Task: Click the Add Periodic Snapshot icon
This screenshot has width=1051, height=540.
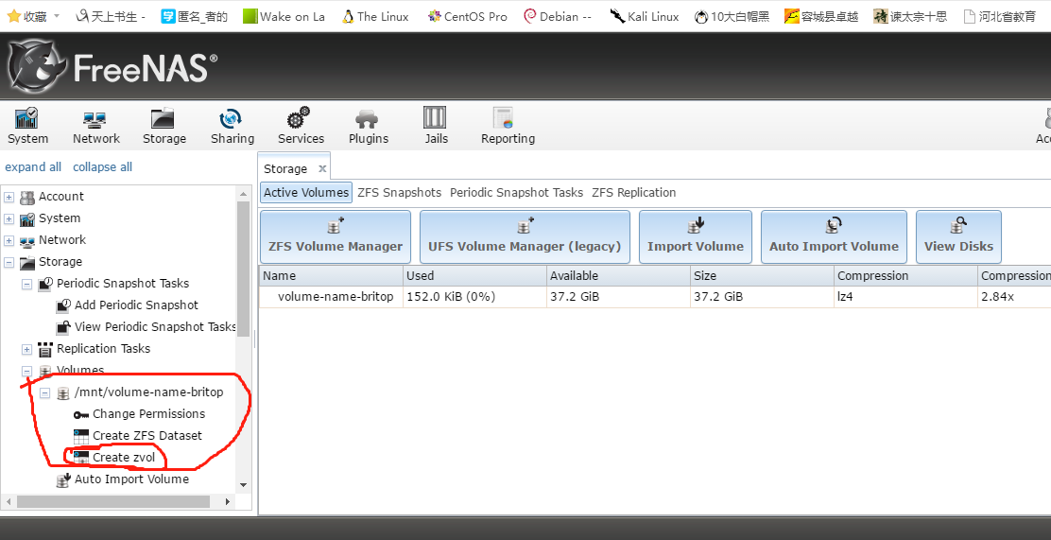Action: (63, 305)
